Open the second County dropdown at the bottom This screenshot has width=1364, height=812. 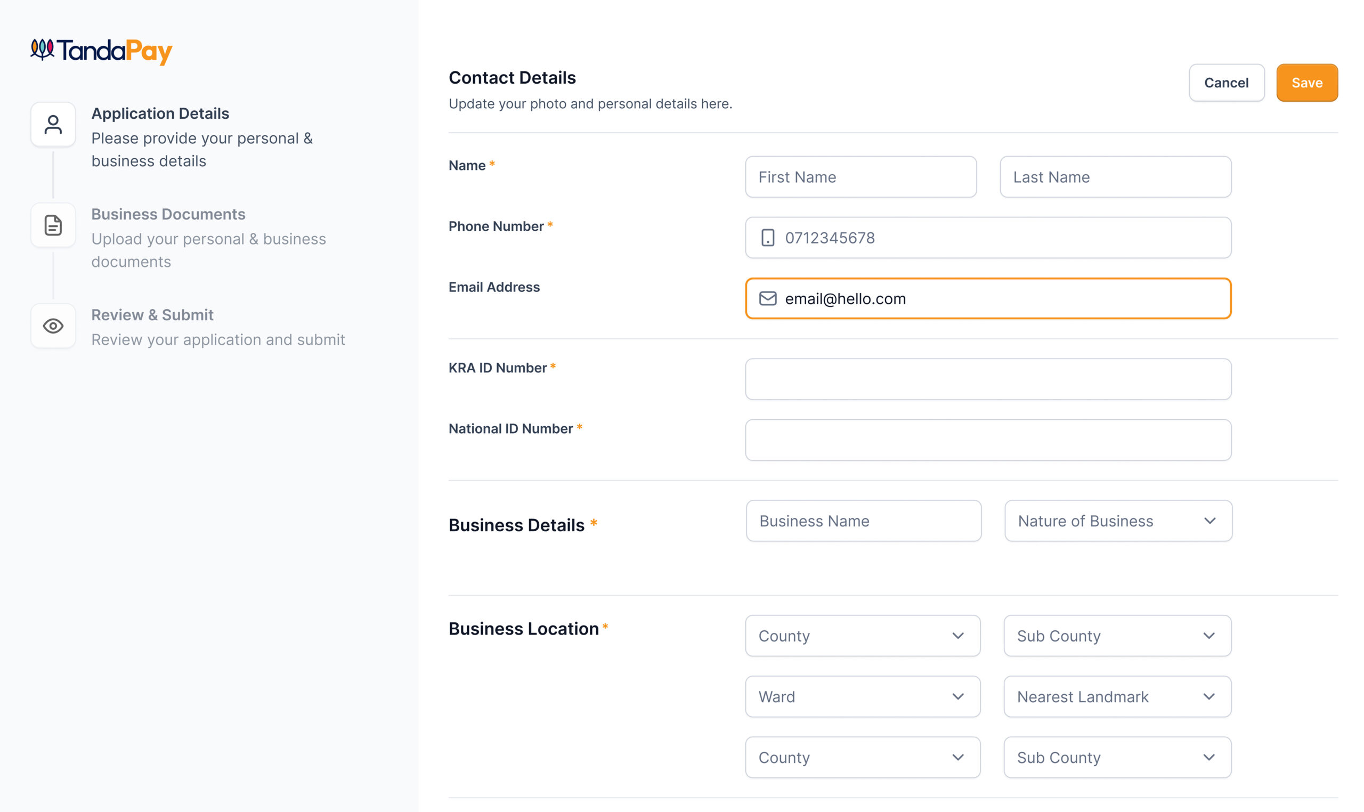pyautogui.click(x=862, y=757)
